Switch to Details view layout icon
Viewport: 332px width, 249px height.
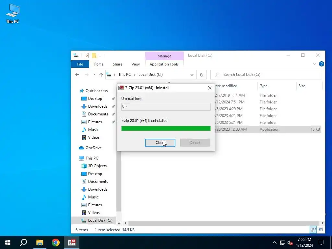tap(314, 230)
